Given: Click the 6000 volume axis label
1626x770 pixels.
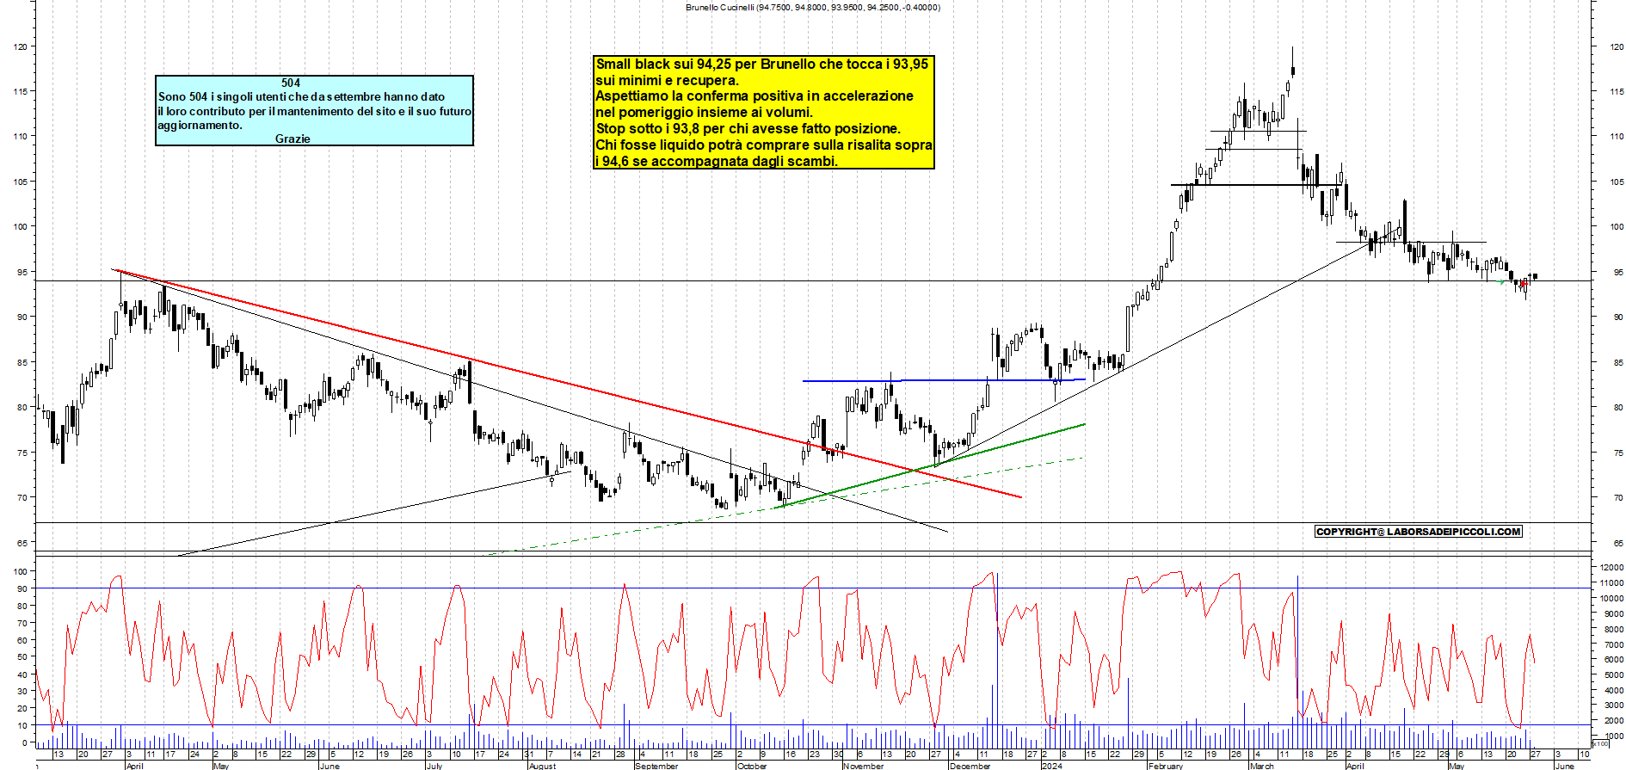Looking at the screenshot, I should (x=1613, y=659).
